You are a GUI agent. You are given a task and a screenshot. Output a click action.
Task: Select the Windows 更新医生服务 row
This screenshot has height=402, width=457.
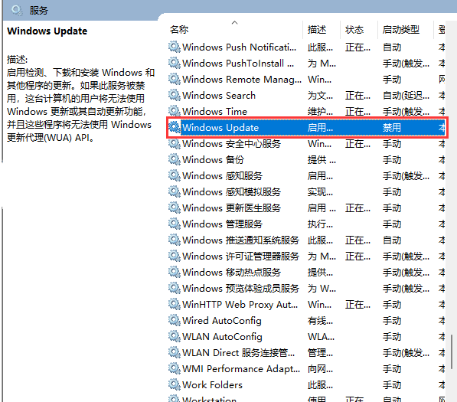306,208
